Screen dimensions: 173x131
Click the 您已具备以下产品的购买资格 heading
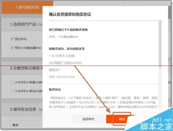pyautogui.click(x=68, y=30)
